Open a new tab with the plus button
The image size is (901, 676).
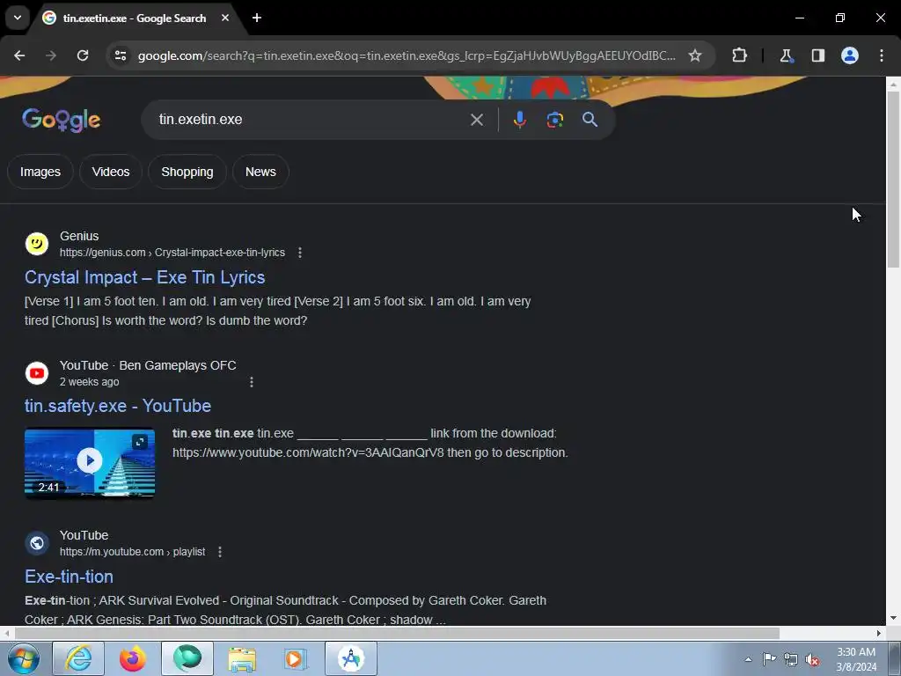click(257, 18)
